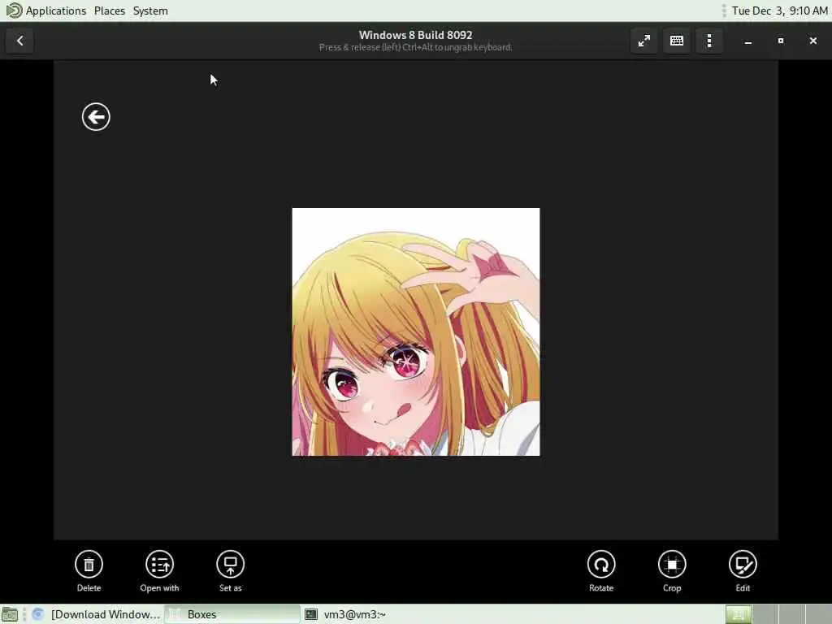Image resolution: width=832 pixels, height=624 pixels.
Task: Open the Edit tool
Action: coord(743,565)
